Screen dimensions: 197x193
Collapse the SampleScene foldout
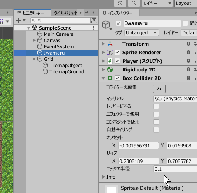pyautogui.click(x=28, y=28)
